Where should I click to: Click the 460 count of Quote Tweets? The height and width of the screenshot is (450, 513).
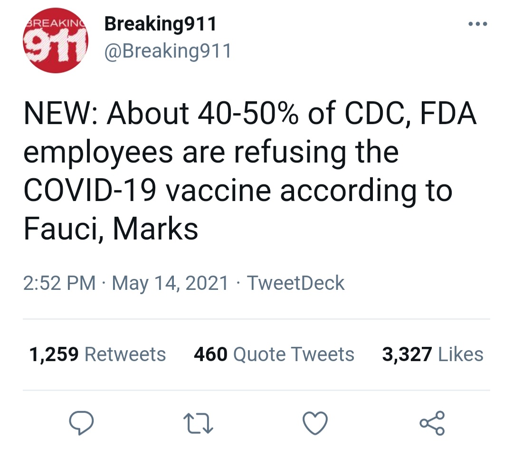click(210, 354)
